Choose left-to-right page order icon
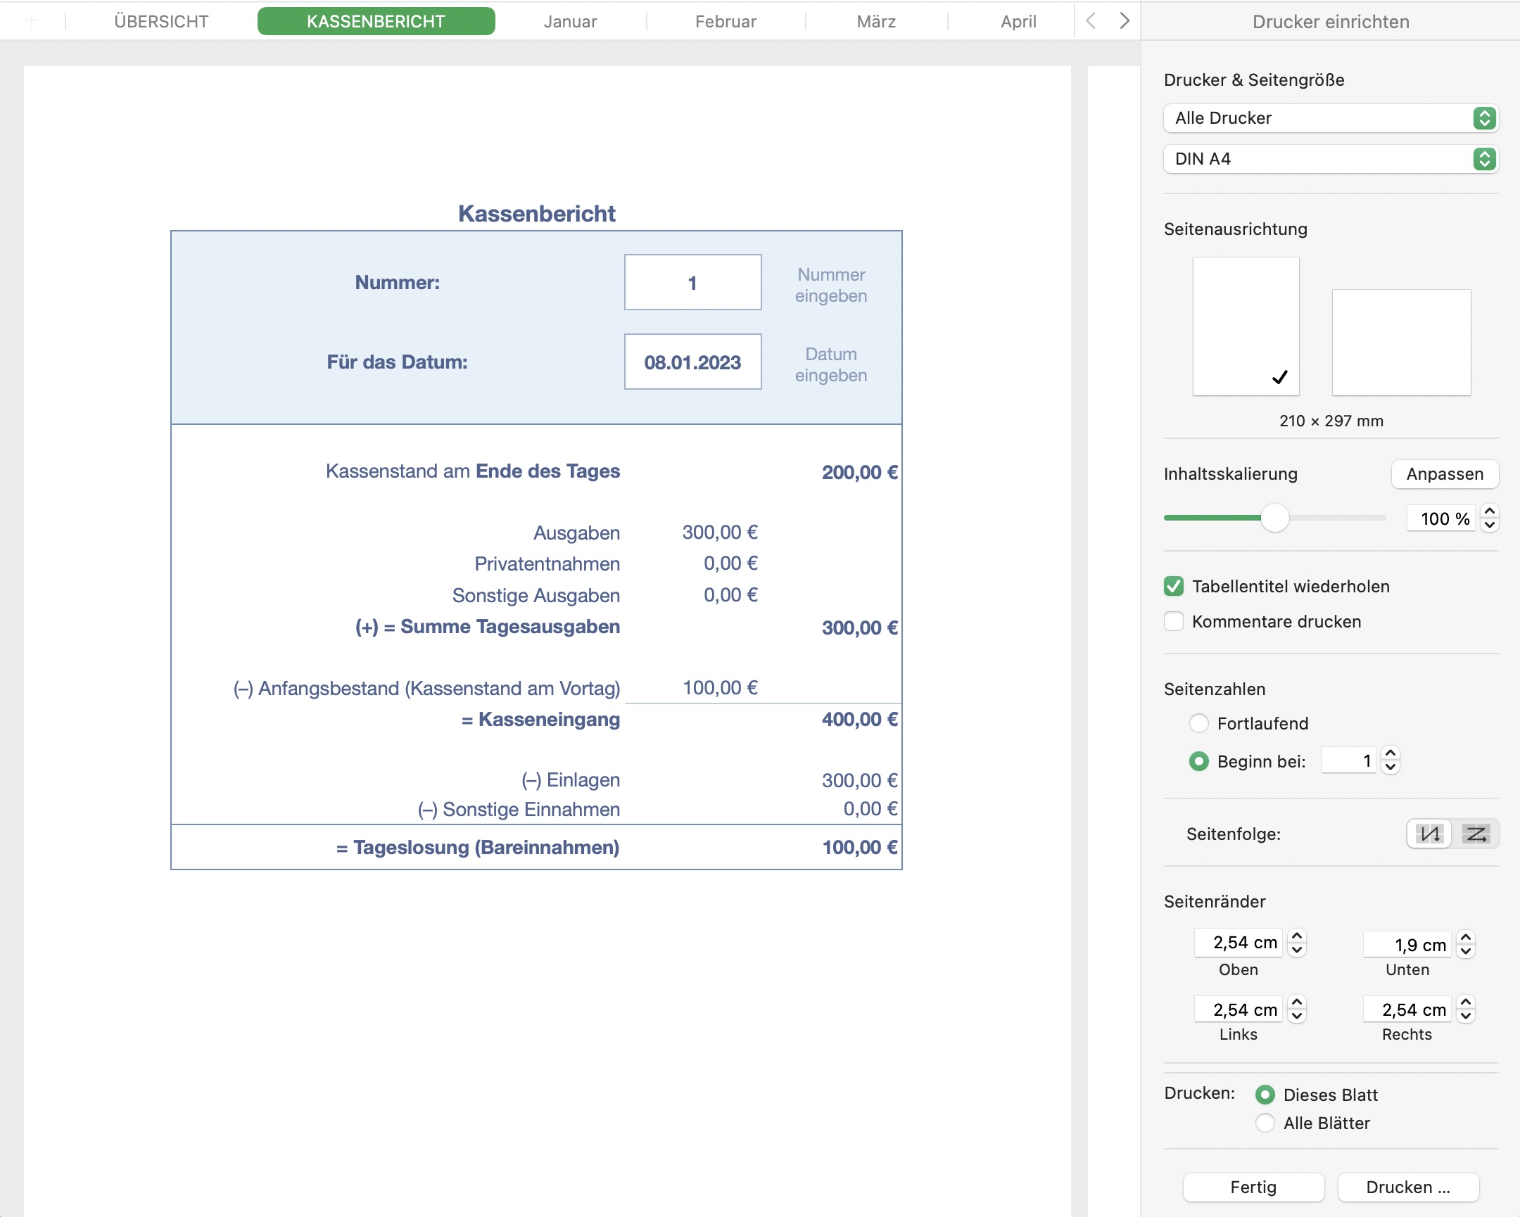Viewport: 1520px width, 1217px height. coord(1476,834)
